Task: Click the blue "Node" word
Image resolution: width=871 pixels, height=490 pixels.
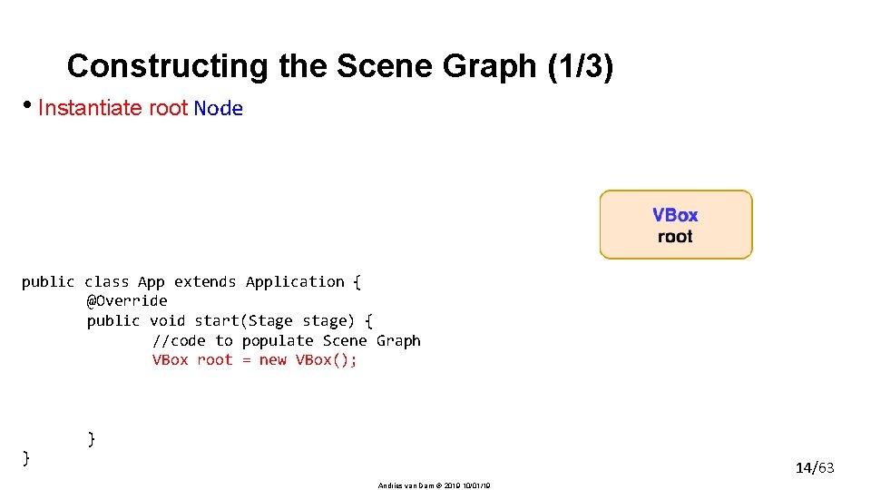Action: pos(219,109)
